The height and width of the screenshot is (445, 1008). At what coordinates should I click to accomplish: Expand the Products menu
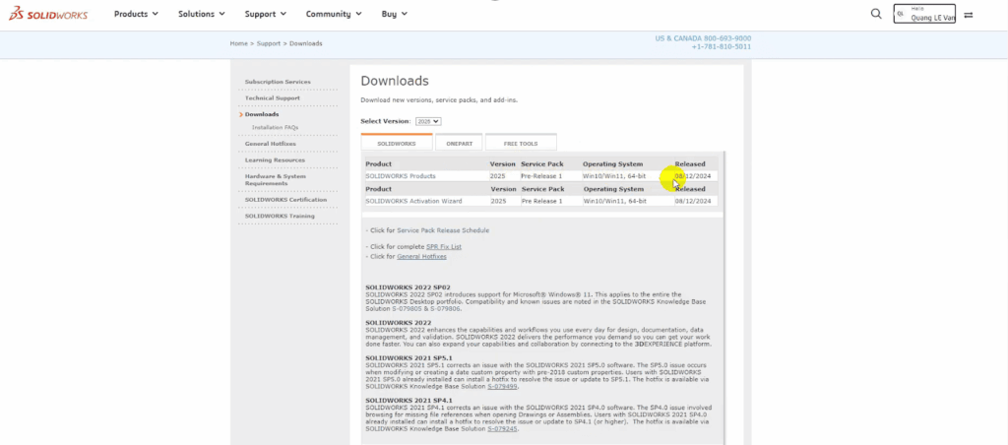(136, 14)
